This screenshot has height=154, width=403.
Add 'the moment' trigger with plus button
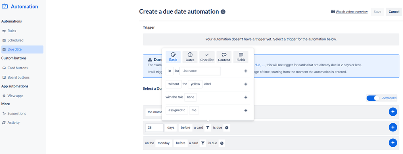pos(393,112)
